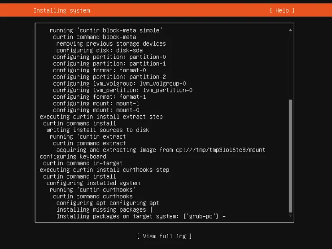
Task: Select the 'configuring installed system' log line
Action: (x=93, y=183)
